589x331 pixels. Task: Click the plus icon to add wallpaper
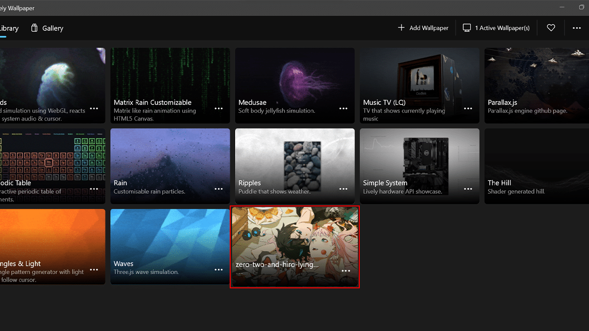[402, 28]
